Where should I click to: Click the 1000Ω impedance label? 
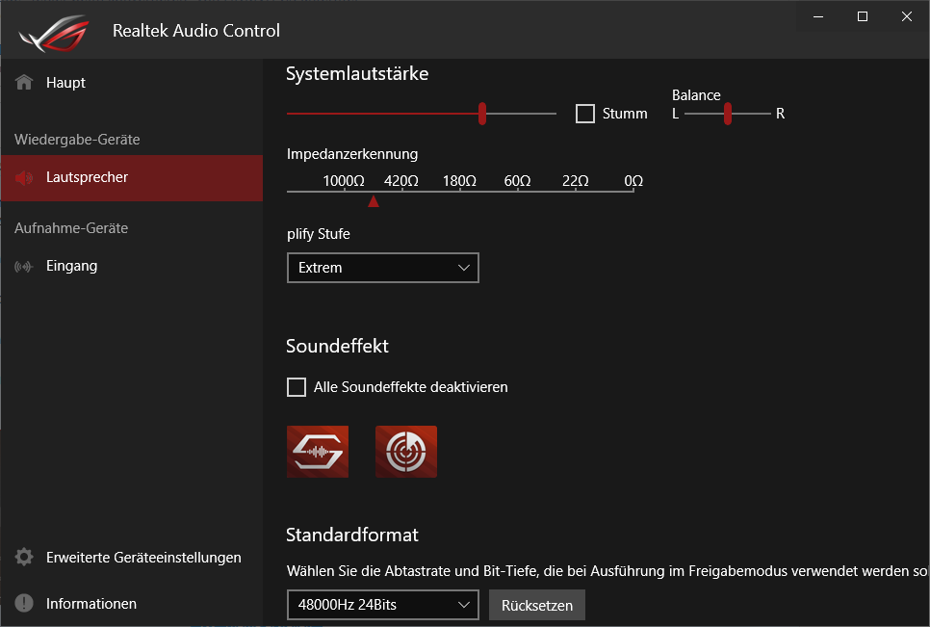(x=344, y=181)
